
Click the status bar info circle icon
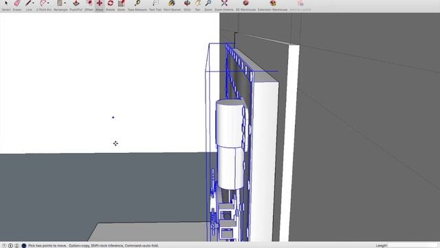(10, 245)
